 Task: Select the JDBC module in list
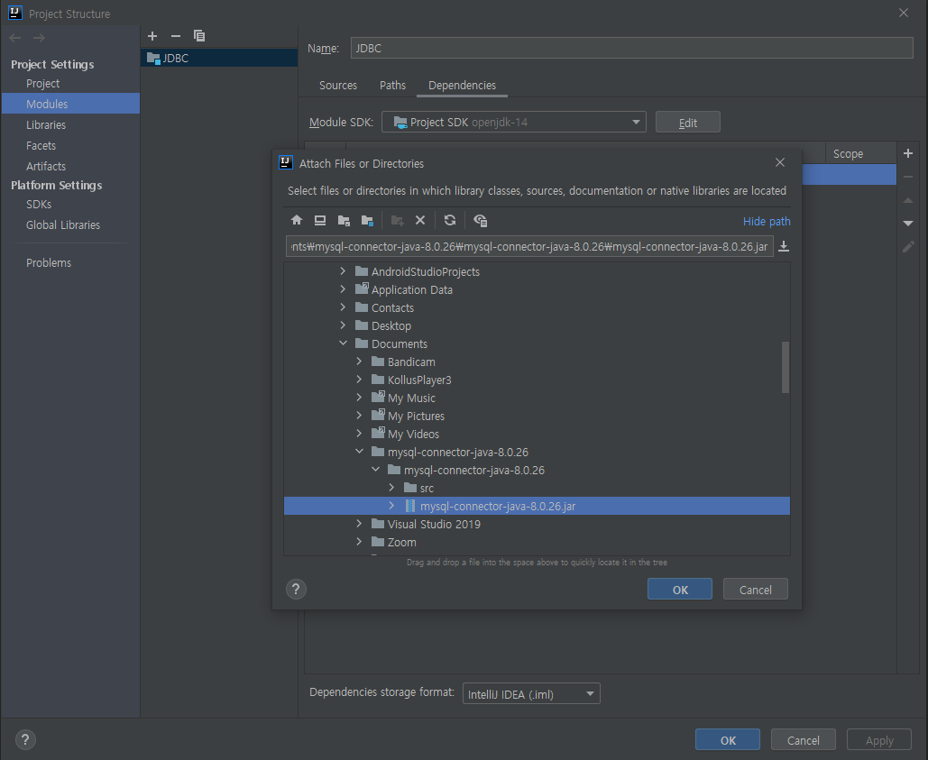coord(219,58)
